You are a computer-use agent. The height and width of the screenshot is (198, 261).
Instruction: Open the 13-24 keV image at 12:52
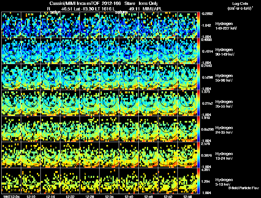(x=168, y=155)
